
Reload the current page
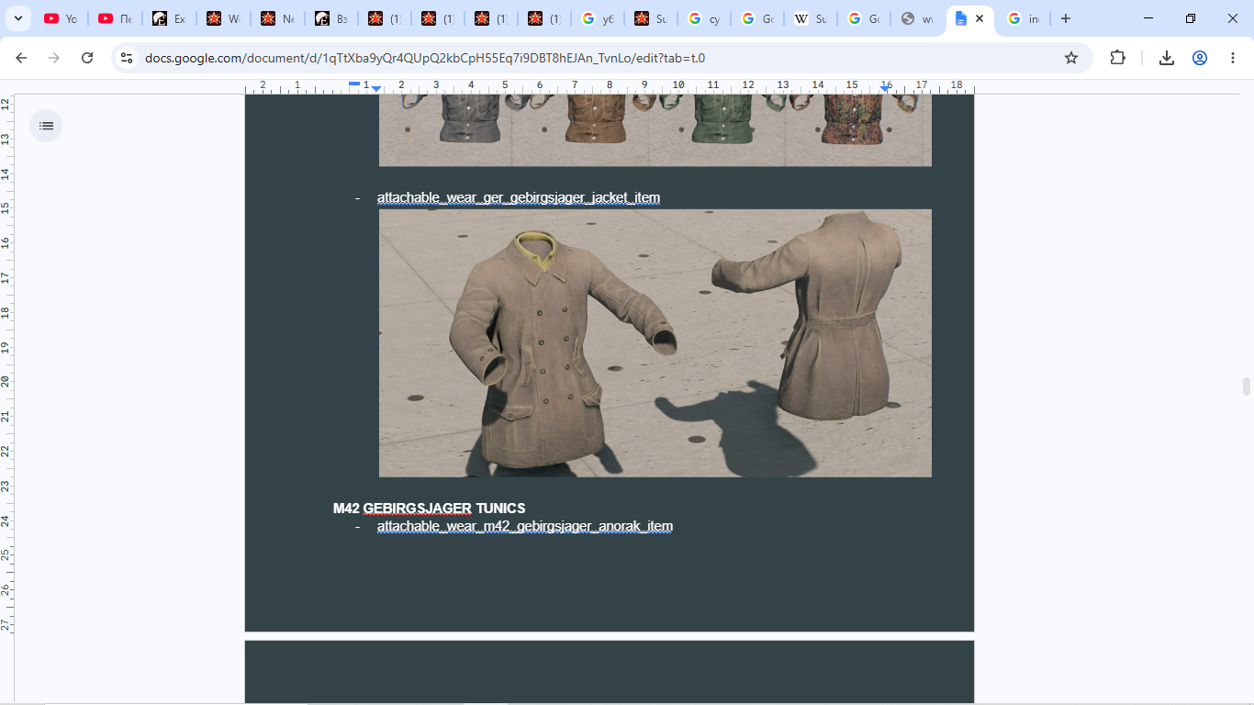pyautogui.click(x=87, y=58)
